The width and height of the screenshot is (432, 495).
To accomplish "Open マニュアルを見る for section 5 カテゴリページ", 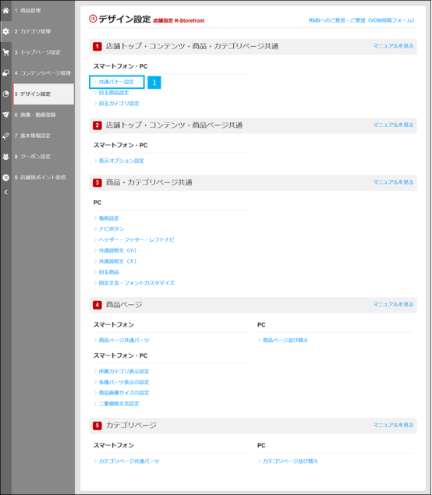I will [393, 425].
